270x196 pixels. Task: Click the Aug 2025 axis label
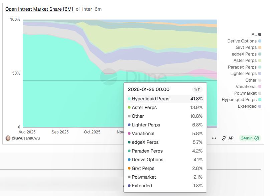click(27, 132)
